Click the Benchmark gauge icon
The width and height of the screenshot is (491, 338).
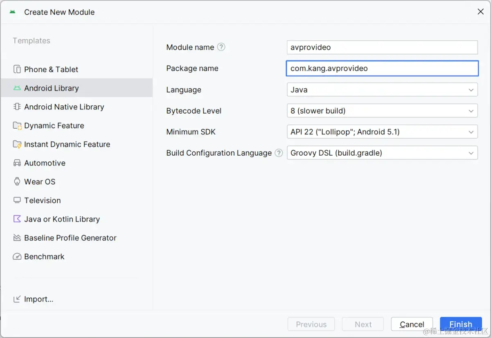pos(17,257)
